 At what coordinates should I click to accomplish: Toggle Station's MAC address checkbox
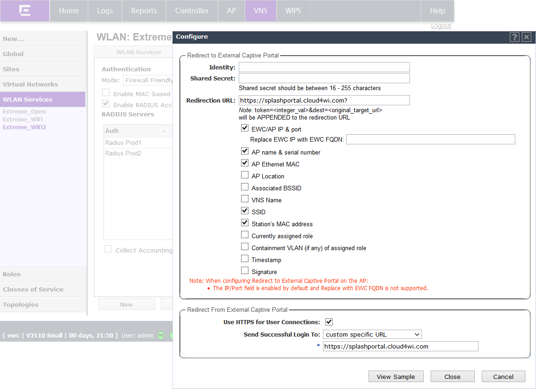[x=244, y=223]
